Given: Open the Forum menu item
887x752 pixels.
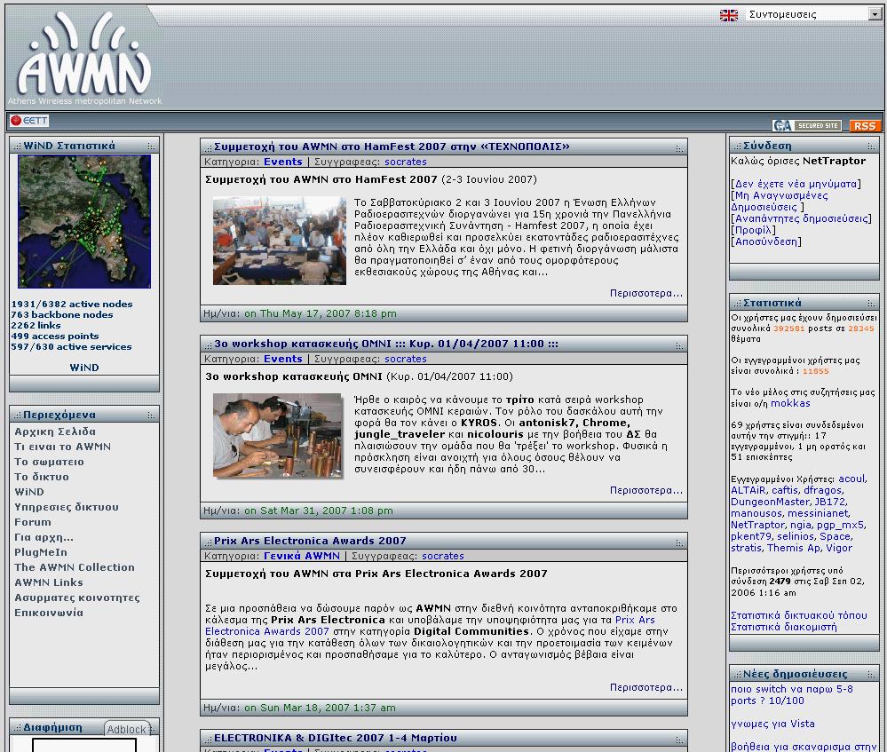Looking at the screenshot, I should (33, 522).
